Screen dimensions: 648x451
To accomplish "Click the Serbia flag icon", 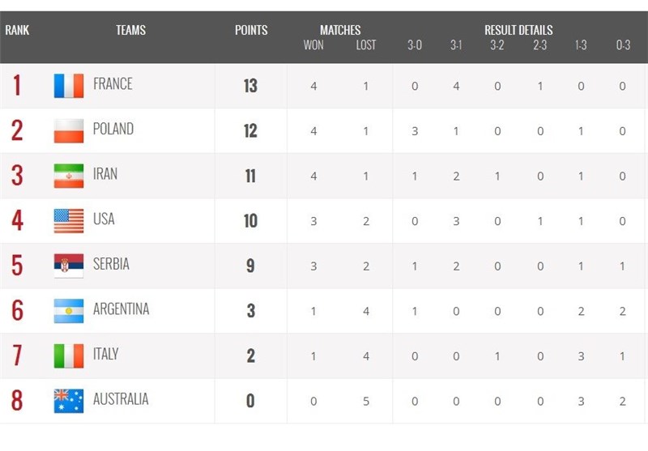I will click(69, 266).
